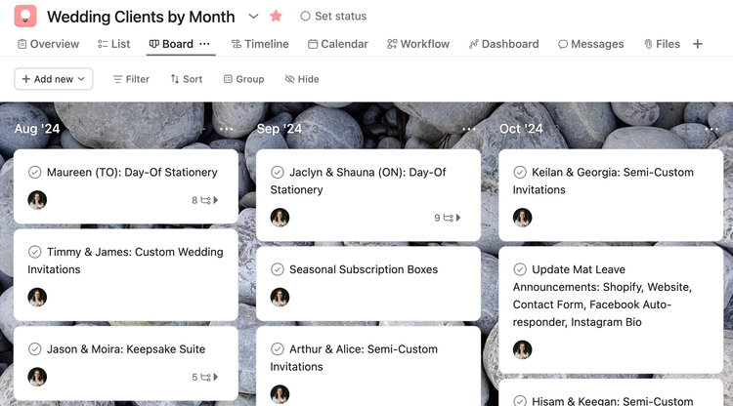
Task: Open the Add new dropdown
Action: (54, 79)
